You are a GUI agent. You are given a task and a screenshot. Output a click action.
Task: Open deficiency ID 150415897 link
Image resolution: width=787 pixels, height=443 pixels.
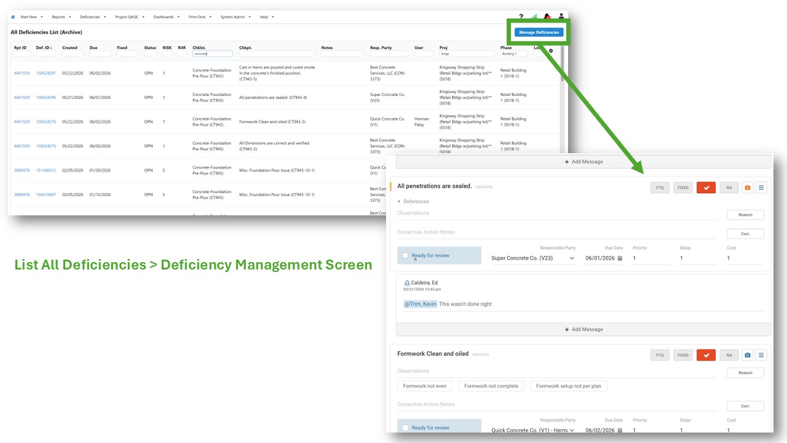click(x=46, y=194)
